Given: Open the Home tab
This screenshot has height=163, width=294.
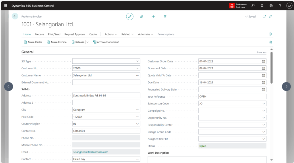Looking at the screenshot, I should (27, 34).
